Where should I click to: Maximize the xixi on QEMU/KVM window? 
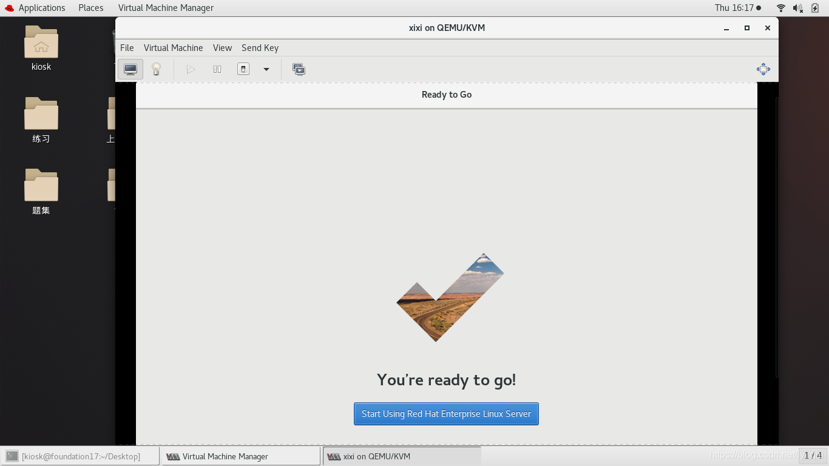(x=747, y=28)
